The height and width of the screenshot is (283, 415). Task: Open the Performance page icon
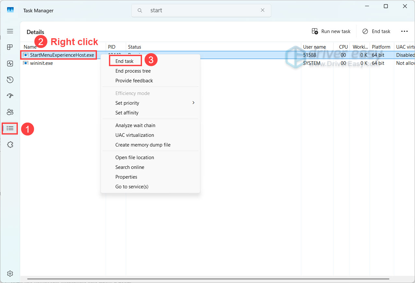10,64
